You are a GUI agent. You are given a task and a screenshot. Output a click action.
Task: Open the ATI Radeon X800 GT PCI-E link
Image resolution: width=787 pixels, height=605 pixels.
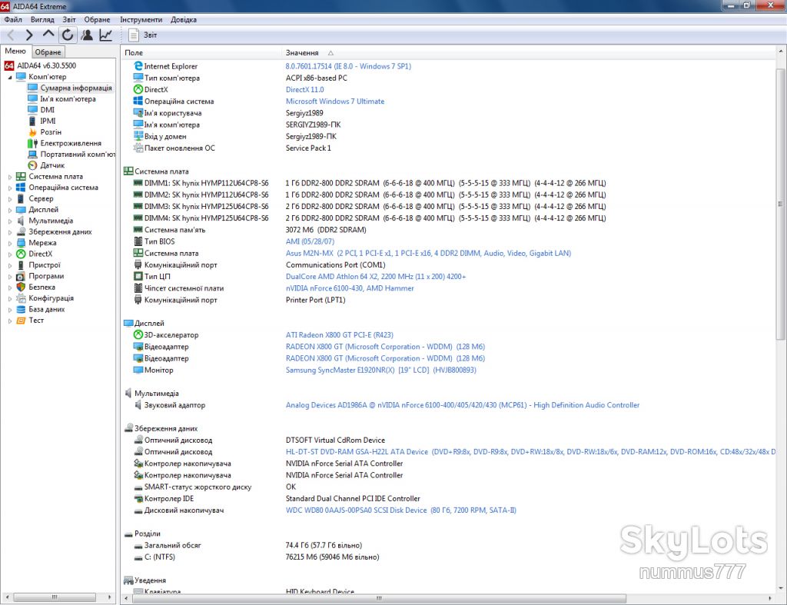pyautogui.click(x=339, y=335)
